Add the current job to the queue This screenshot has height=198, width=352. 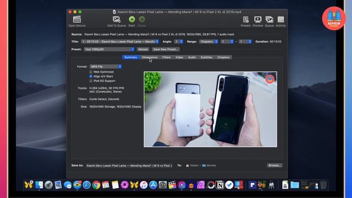[117, 19]
